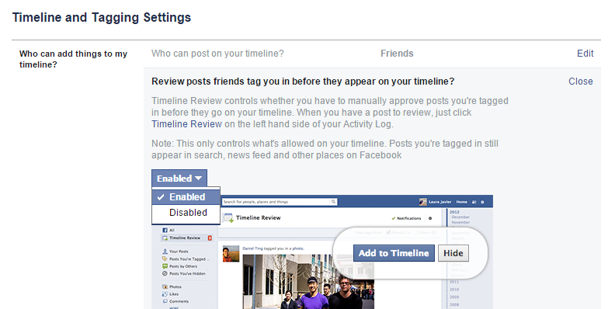The image size is (608, 309).
Task: Select year 2009 in preview timeline
Action: [454, 297]
